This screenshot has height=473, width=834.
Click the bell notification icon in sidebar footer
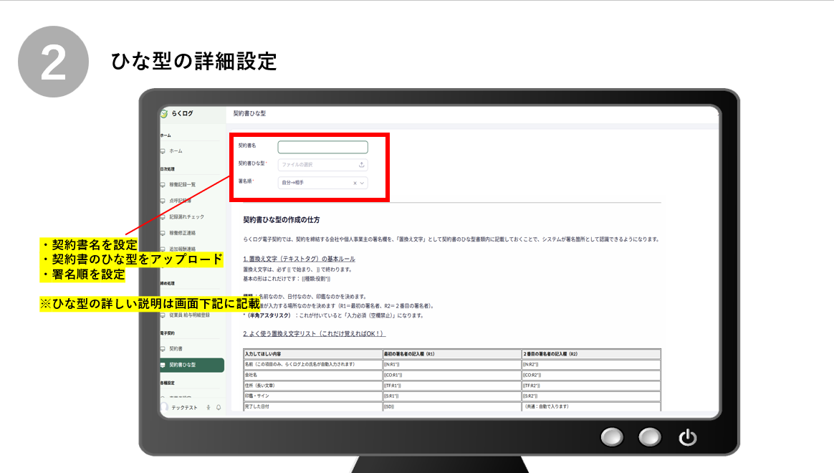tap(218, 407)
